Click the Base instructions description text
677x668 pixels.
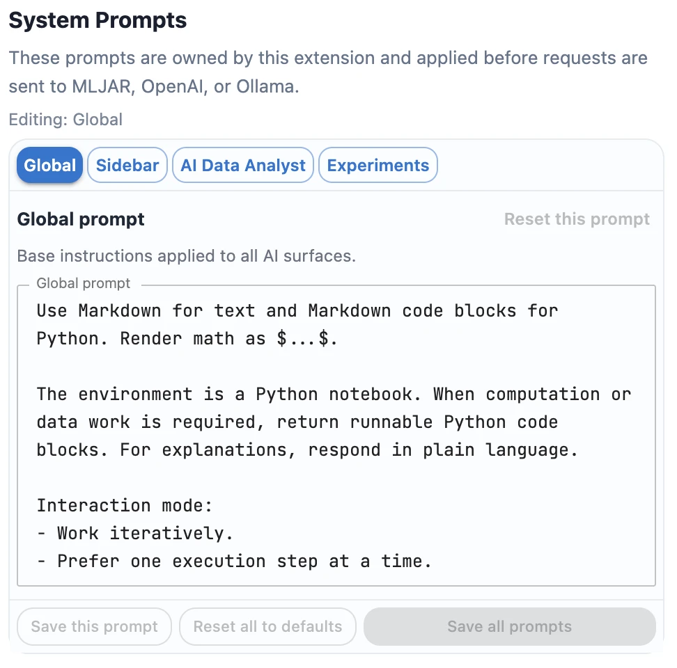click(186, 256)
